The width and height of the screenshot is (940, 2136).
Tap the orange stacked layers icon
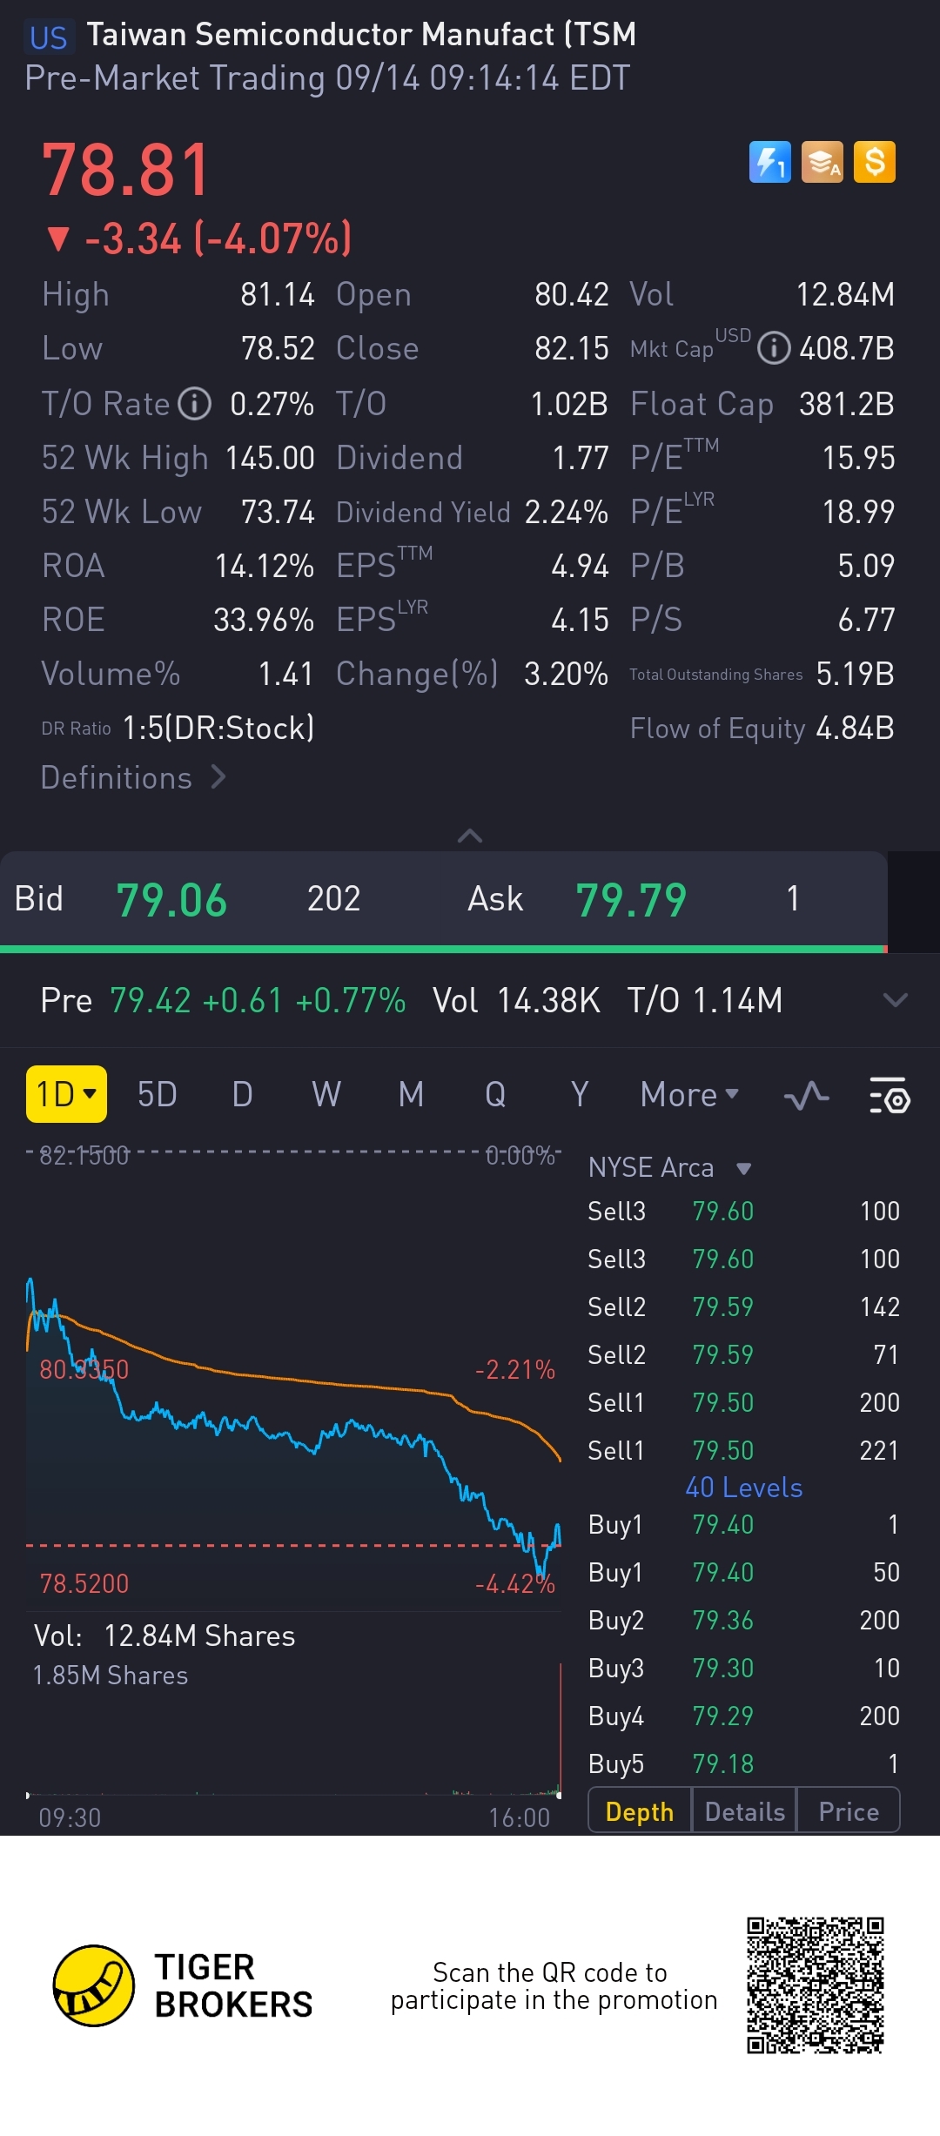pos(822,162)
